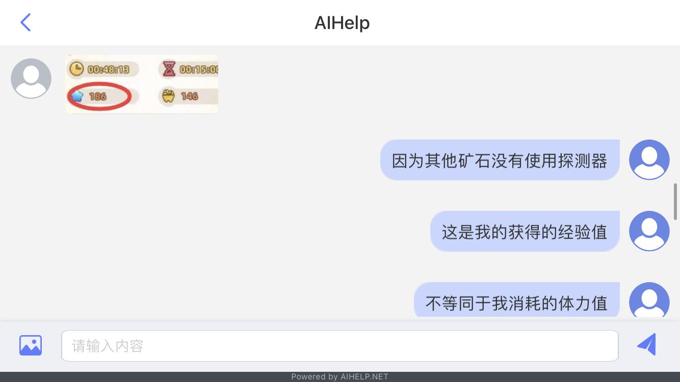The height and width of the screenshot is (382, 680).
Task: Open the Powered by AIHELP.NET link
Action: coord(340,377)
